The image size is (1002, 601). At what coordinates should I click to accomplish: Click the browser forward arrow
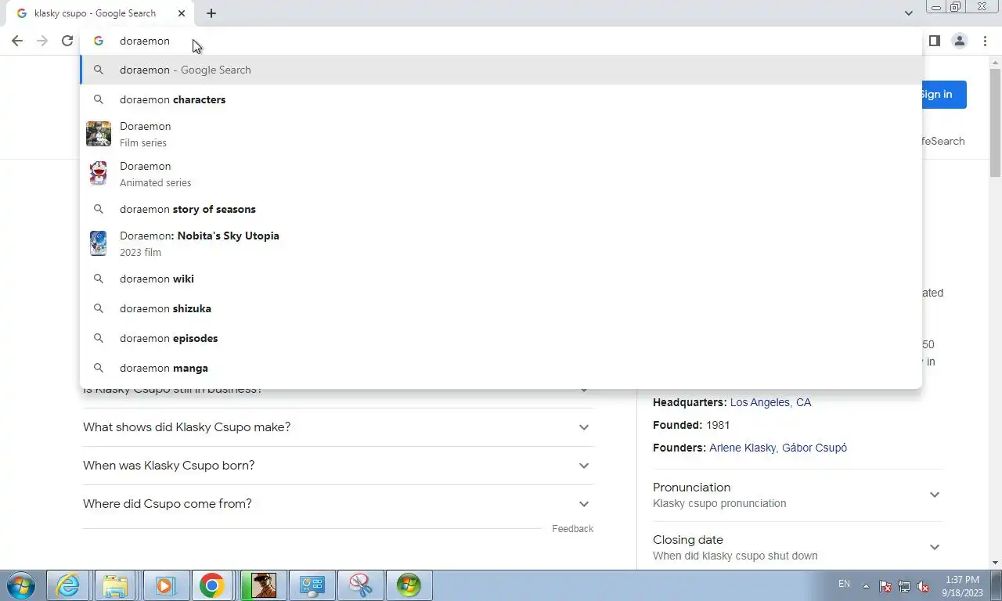42,41
